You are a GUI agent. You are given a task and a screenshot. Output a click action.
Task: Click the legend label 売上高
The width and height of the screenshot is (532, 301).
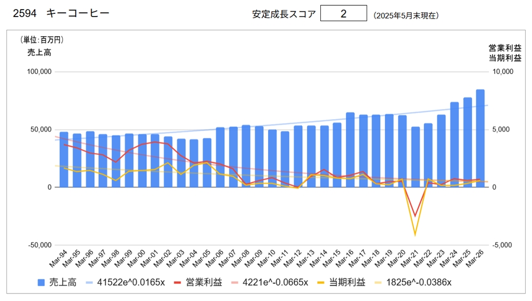tap(63, 282)
